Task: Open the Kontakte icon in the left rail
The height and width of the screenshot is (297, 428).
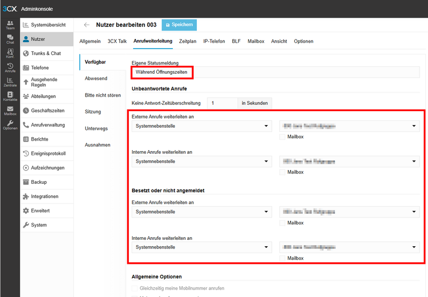Action: tap(10, 97)
